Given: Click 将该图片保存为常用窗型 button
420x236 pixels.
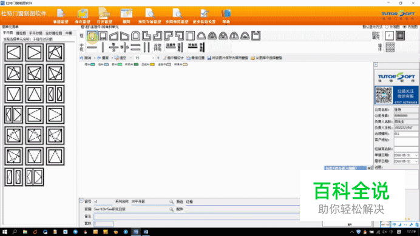Looking at the screenshot, I should 228,58.
